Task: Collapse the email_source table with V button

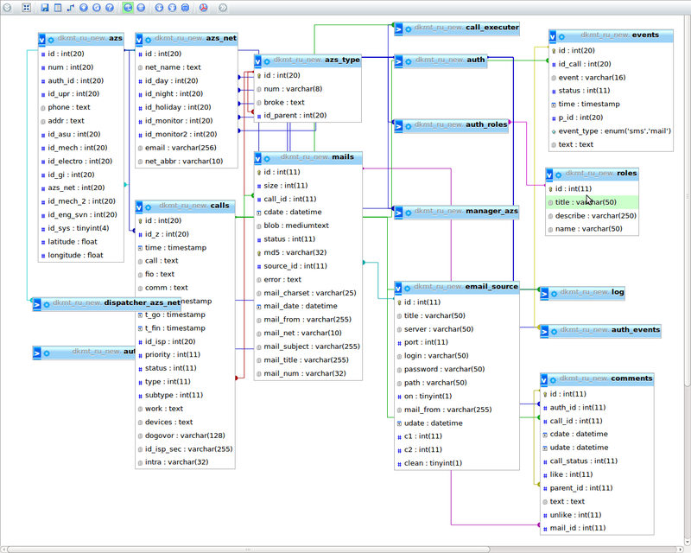Action: tap(398, 287)
